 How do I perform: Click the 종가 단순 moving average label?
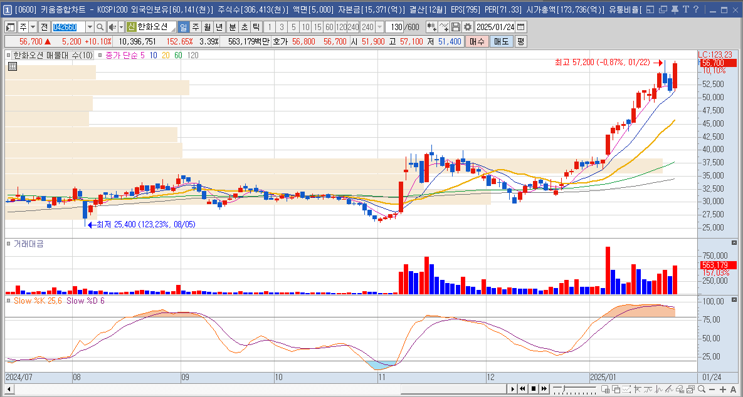coord(121,55)
